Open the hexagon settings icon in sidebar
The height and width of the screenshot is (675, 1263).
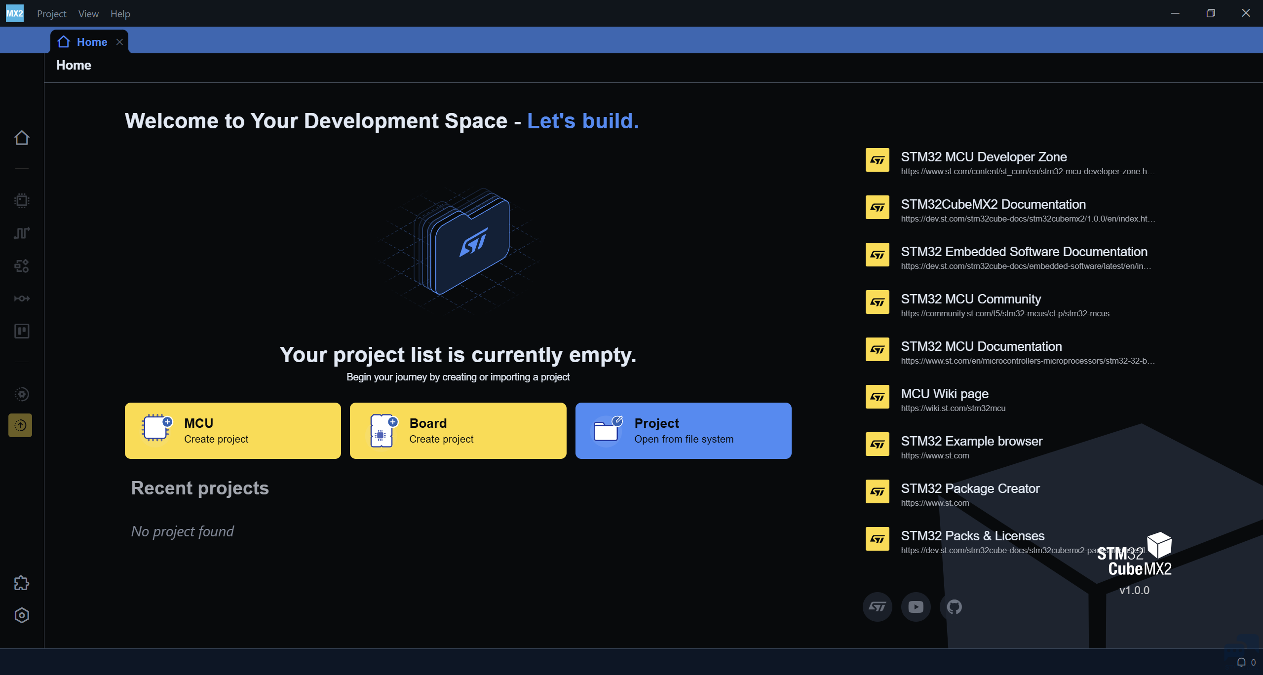[x=22, y=615]
